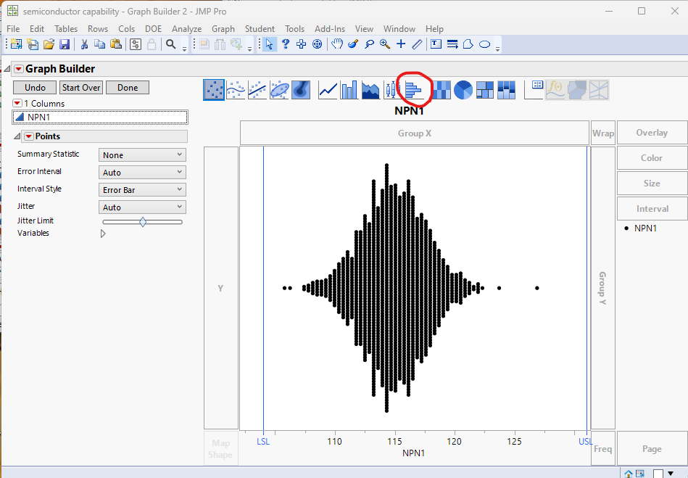Activate the Grabber hand tool
The height and width of the screenshot is (478, 688).
tap(336, 44)
